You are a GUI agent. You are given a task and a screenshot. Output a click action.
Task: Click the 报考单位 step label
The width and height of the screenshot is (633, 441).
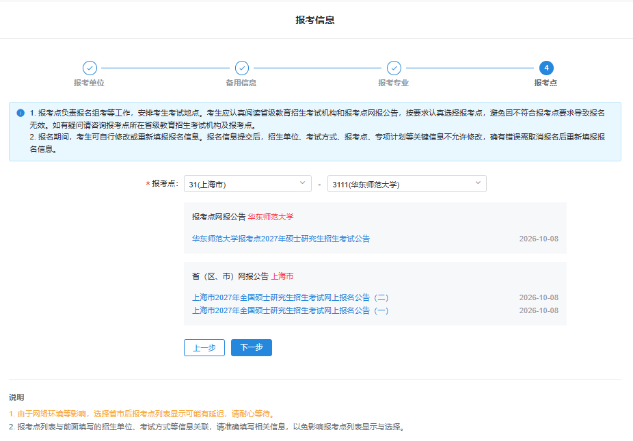(x=90, y=83)
